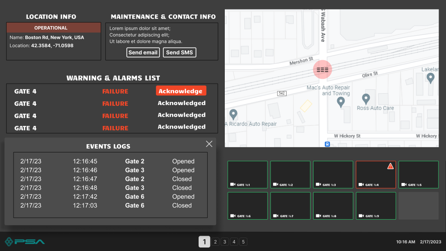Click the date 2/17/2023 in footer

click(430, 241)
